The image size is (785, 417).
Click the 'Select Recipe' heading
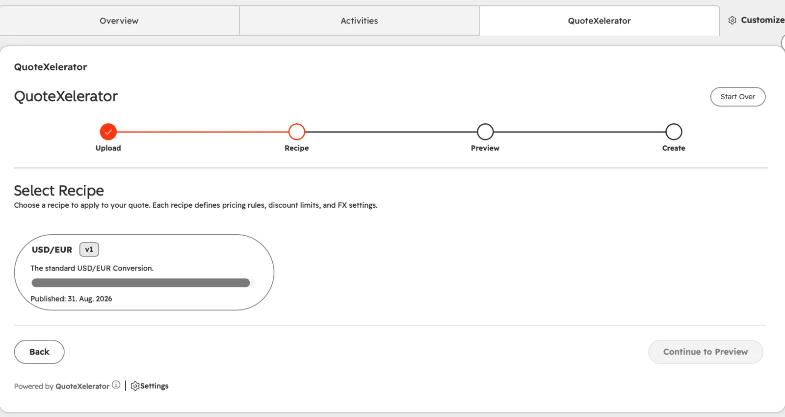59,191
